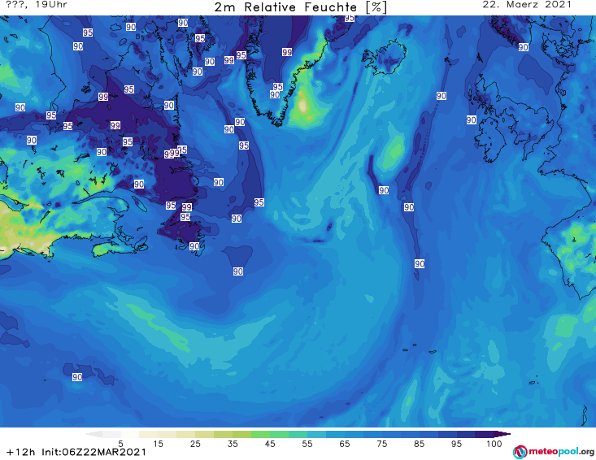Click the '55' tick on the color scale
The image size is (596, 460).
point(307,444)
